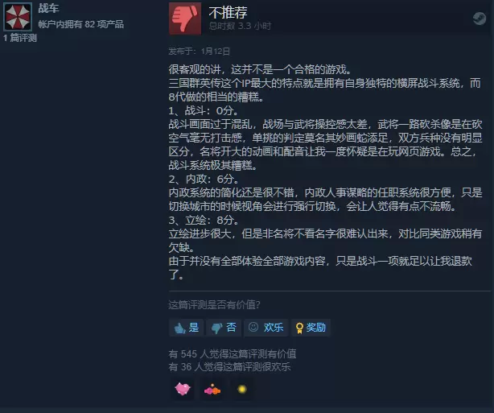
Task: Mark review as 欢乐 funny
Action: point(266,328)
